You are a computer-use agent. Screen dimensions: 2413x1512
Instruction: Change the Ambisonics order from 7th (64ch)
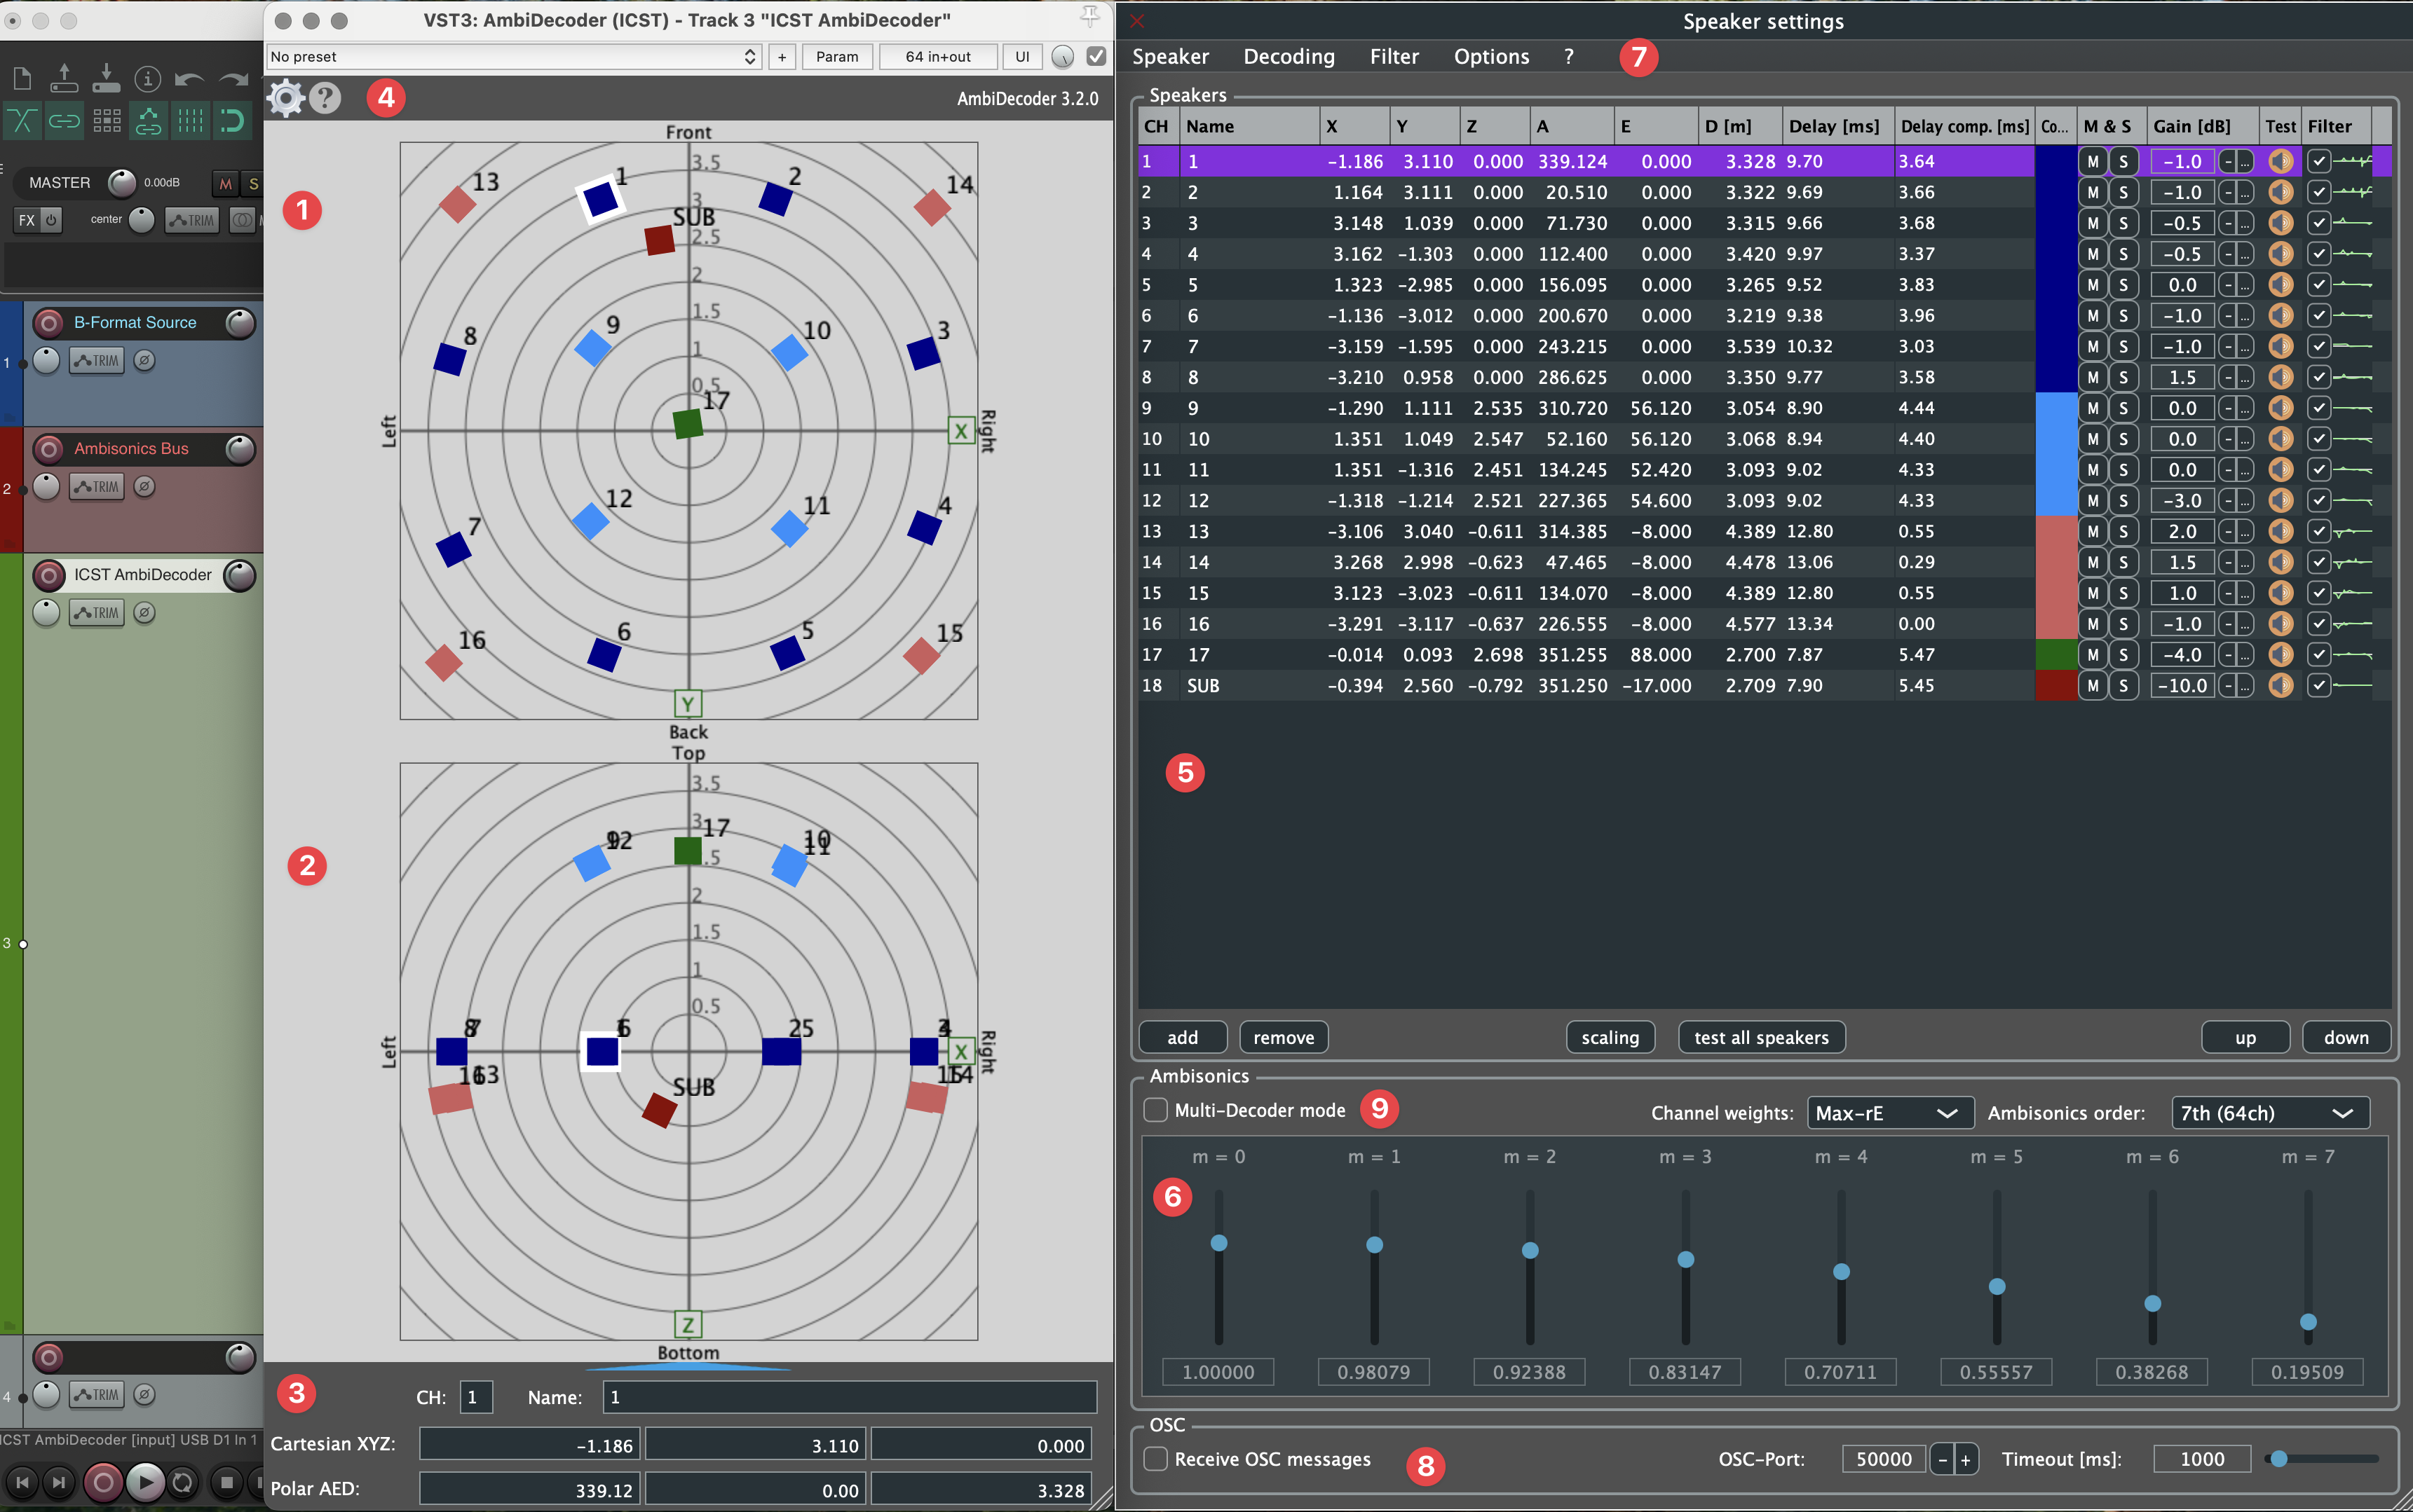(2268, 1113)
